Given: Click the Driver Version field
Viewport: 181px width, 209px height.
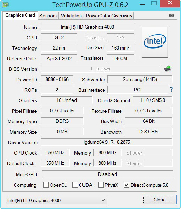Looking at the screenshot, I should click(x=107, y=142).
